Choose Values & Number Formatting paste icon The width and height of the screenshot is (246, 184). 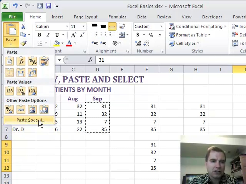[21, 91]
